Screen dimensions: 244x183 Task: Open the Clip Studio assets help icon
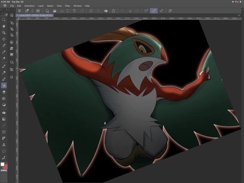pos(170,11)
